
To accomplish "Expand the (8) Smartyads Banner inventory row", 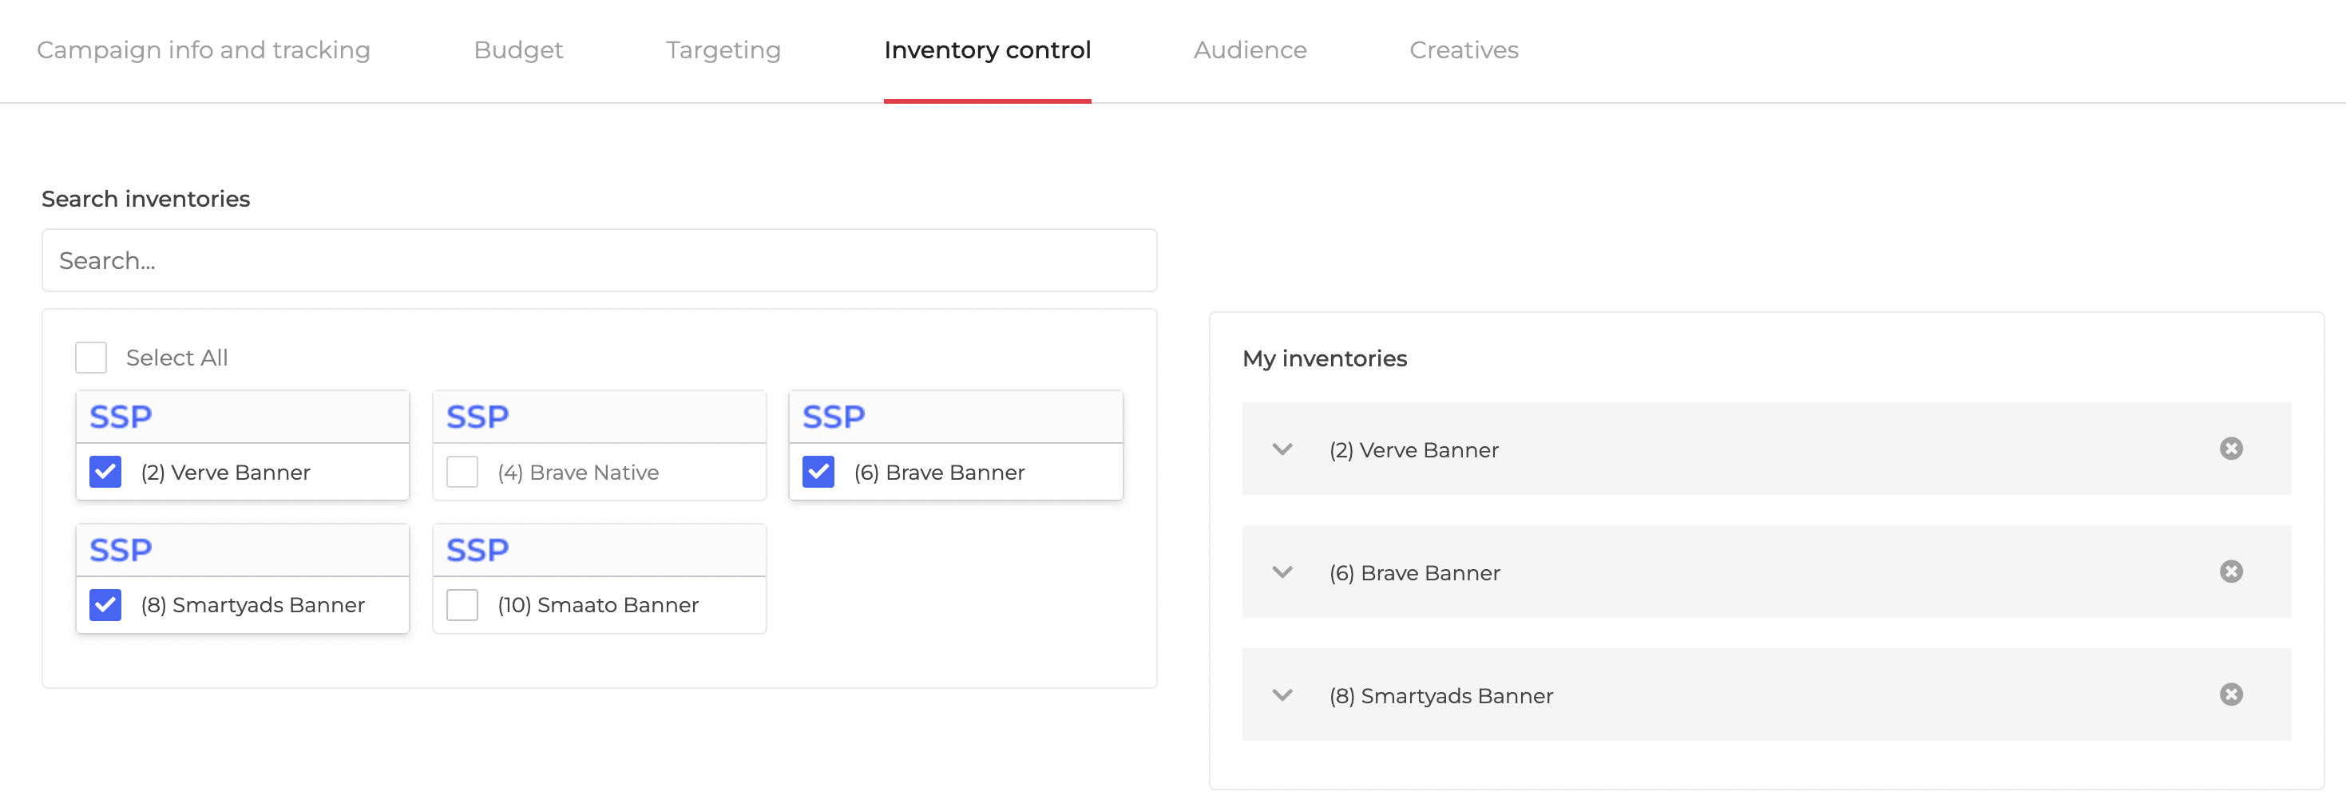I will click(1282, 695).
